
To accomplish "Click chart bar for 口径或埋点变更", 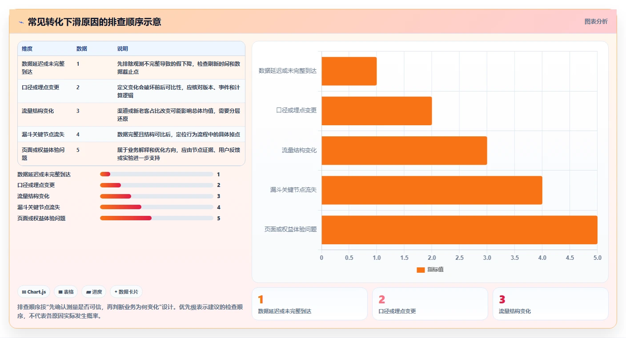I will click(x=377, y=111).
